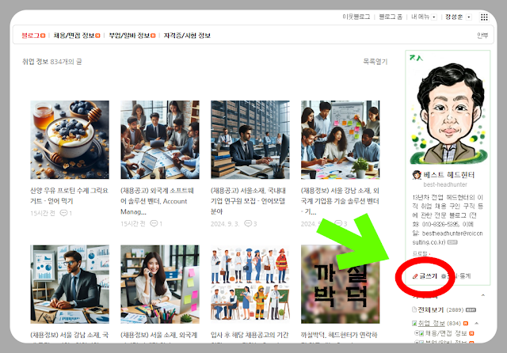
Task: Expand the 목록열기 post list
Action: click(x=375, y=62)
